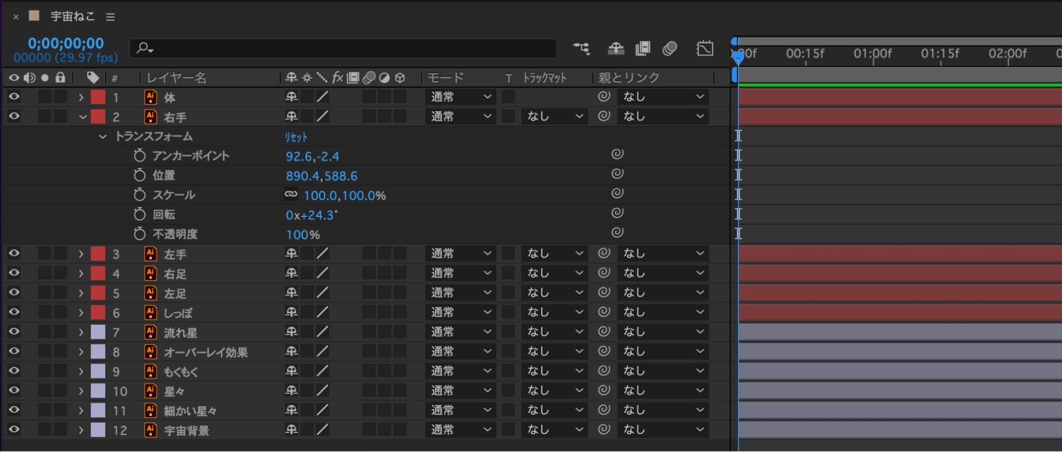Collapse the トランスフォーム group

pyautogui.click(x=103, y=136)
